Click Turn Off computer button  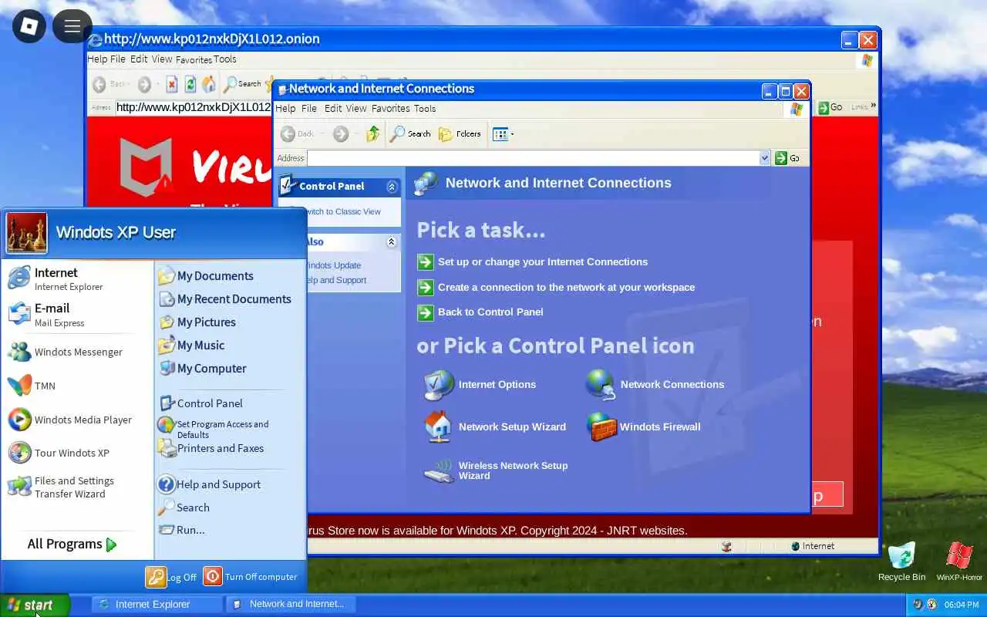(251, 577)
